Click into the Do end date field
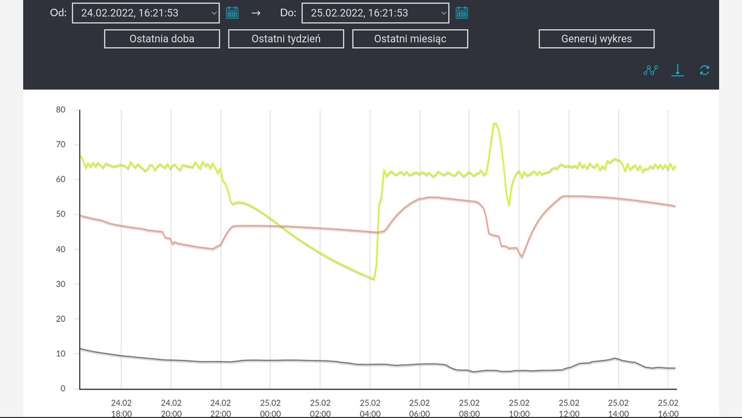This screenshot has height=418, width=742. coord(369,13)
